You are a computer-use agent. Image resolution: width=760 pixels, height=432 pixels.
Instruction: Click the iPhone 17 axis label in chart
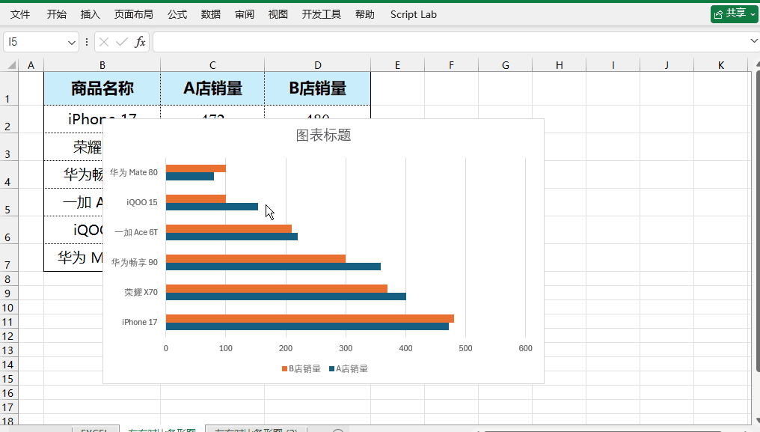click(x=140, y=322)
